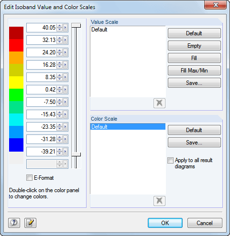Increase the 8.35 value with spinner up
230x236 pixels.
pos(60,76)
